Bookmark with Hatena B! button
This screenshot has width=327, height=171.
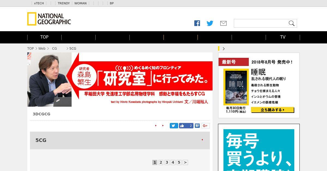pos(197,126)
